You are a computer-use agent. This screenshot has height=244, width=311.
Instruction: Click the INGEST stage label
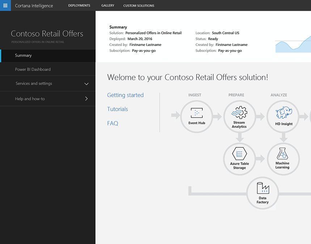tap(194, 95)
